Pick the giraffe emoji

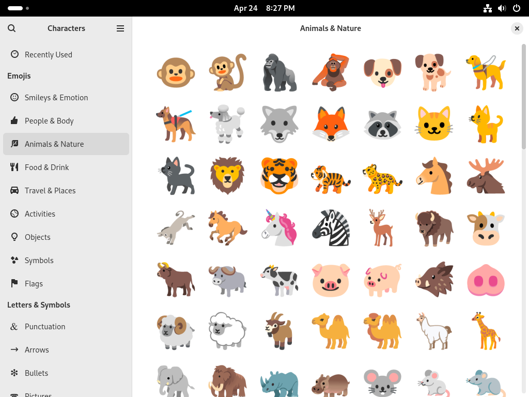pos(486,331)
